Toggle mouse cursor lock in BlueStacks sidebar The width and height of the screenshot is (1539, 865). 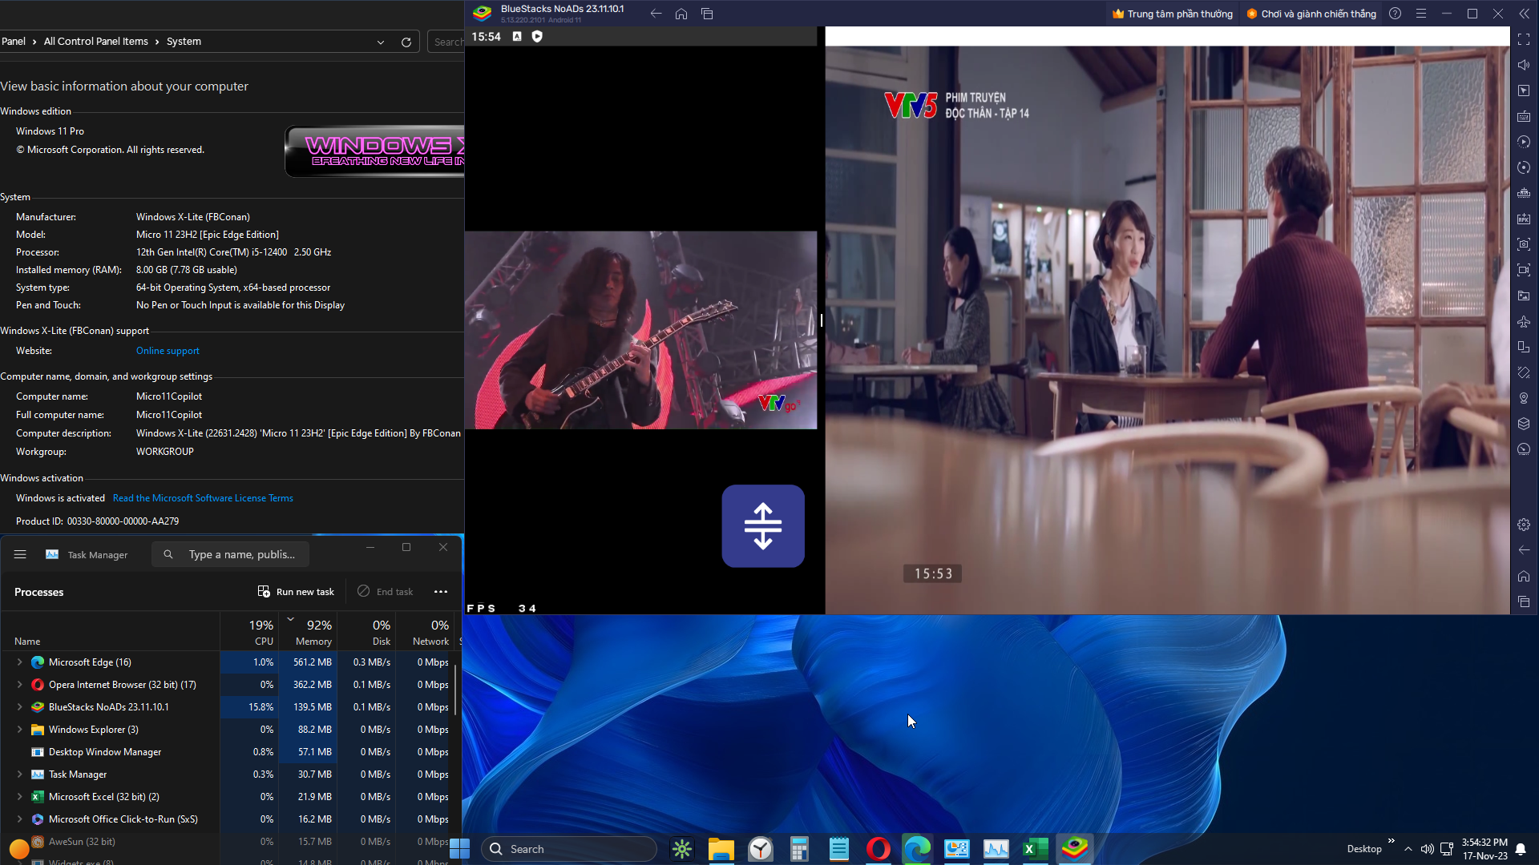[1524, 91]
